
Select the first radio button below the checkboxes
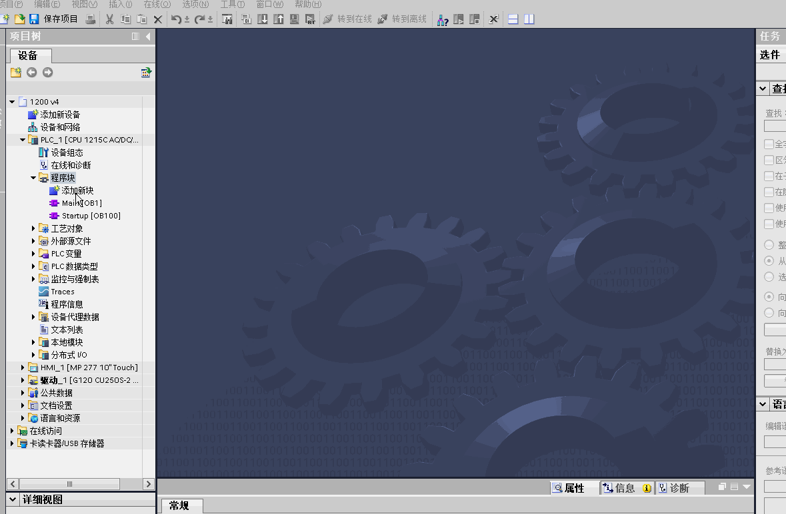769,245
